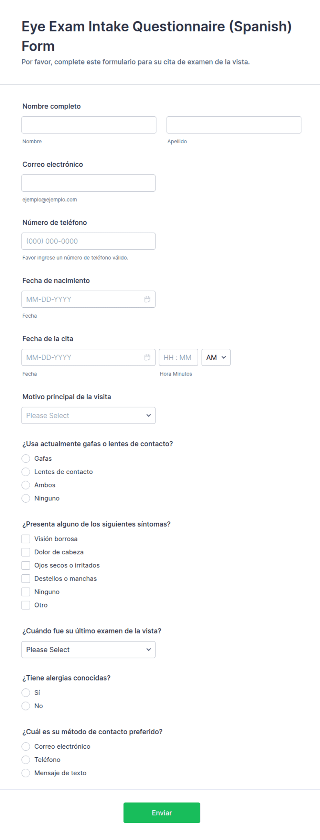Viewport: 320px width, 840px height.
Task: Check the Visión borrosa checkbox
Action: point(26,539)
